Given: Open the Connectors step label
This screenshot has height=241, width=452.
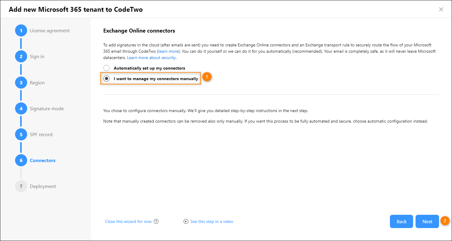Looking at the screenshot, I should point(42,160).
